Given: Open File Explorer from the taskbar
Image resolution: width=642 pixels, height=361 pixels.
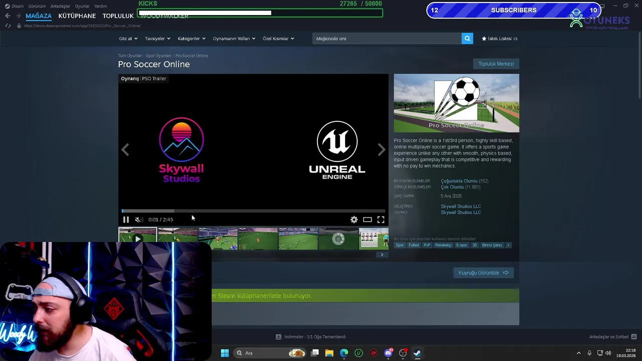Looking at the screenshot, I should (x=329, y=353).
